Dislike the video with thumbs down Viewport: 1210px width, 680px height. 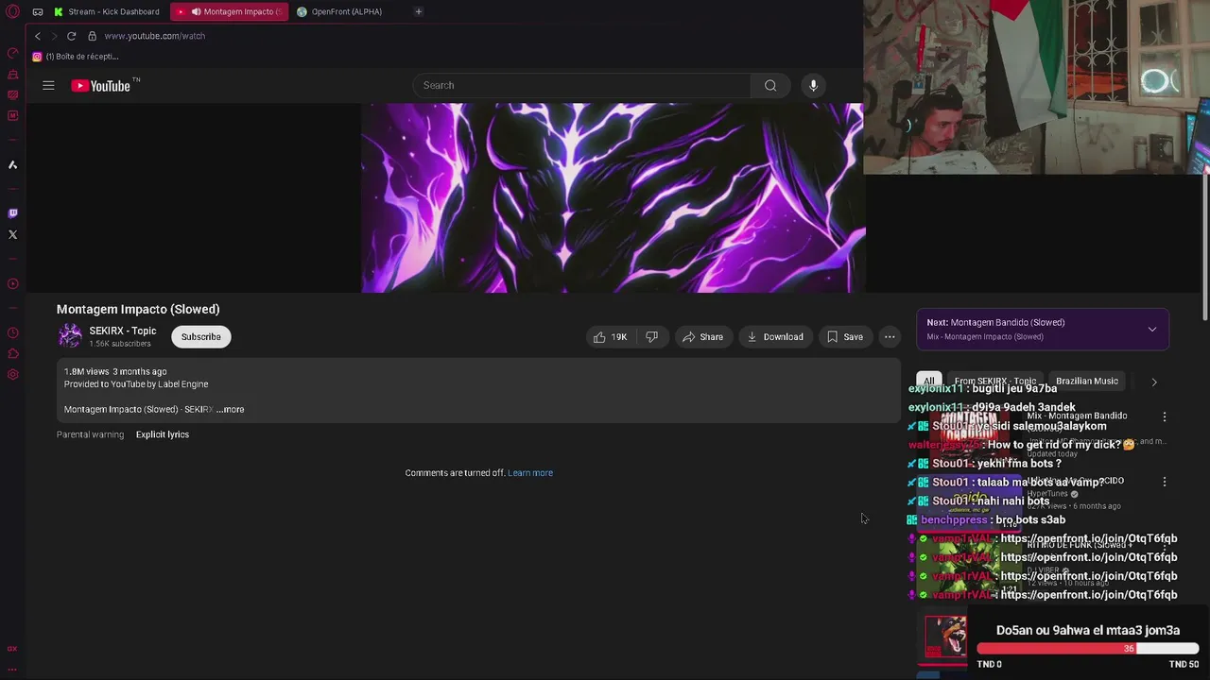(x=651, y=336)
